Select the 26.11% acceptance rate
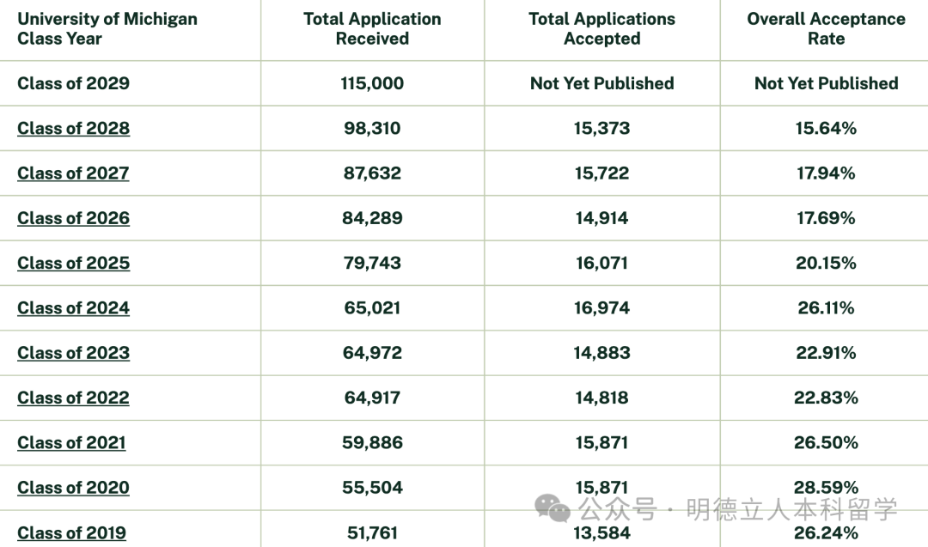This screenshot has width=928, height=547. click(827, 308)
